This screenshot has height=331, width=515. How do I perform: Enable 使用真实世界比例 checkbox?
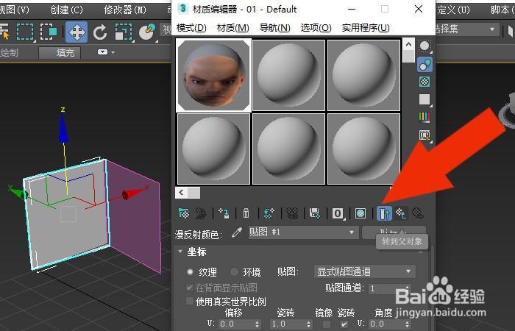190,301
